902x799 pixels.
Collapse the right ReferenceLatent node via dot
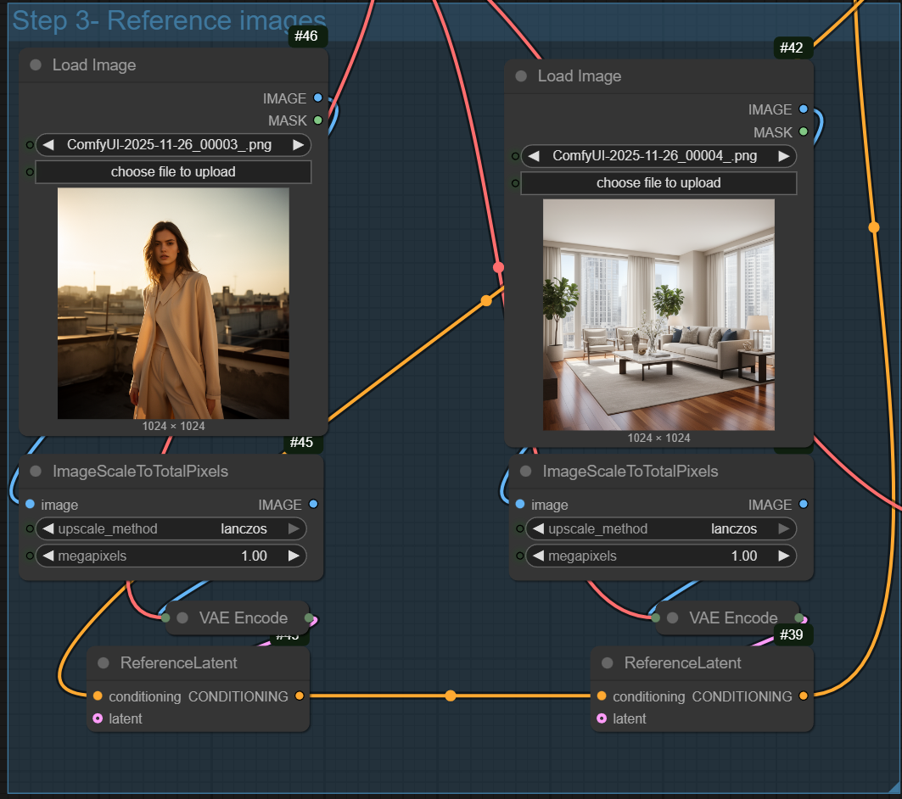pyautogui.click(x=607, y=662)
